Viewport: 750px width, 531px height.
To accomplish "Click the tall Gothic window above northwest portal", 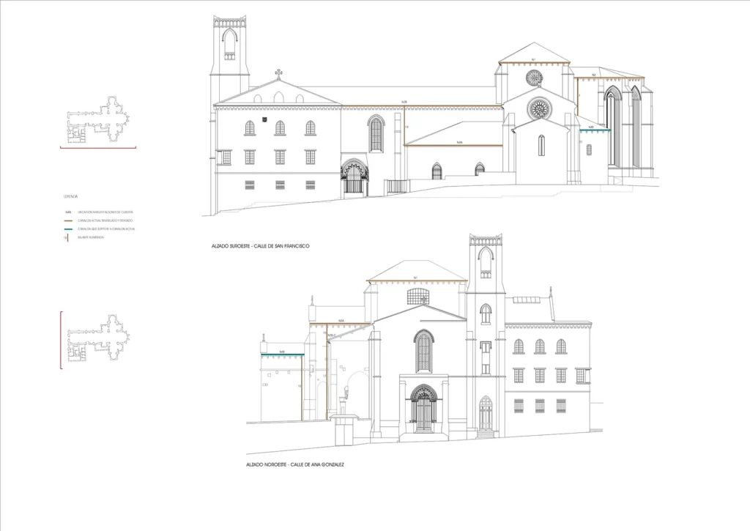I will click(423, 352).
